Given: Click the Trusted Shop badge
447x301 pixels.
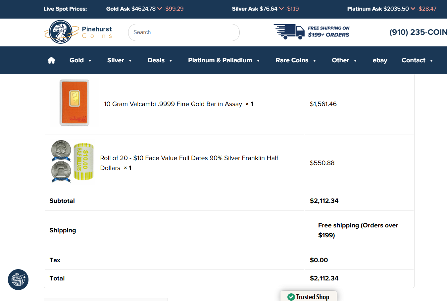Looking at the screenshot, I should [309, 296].
